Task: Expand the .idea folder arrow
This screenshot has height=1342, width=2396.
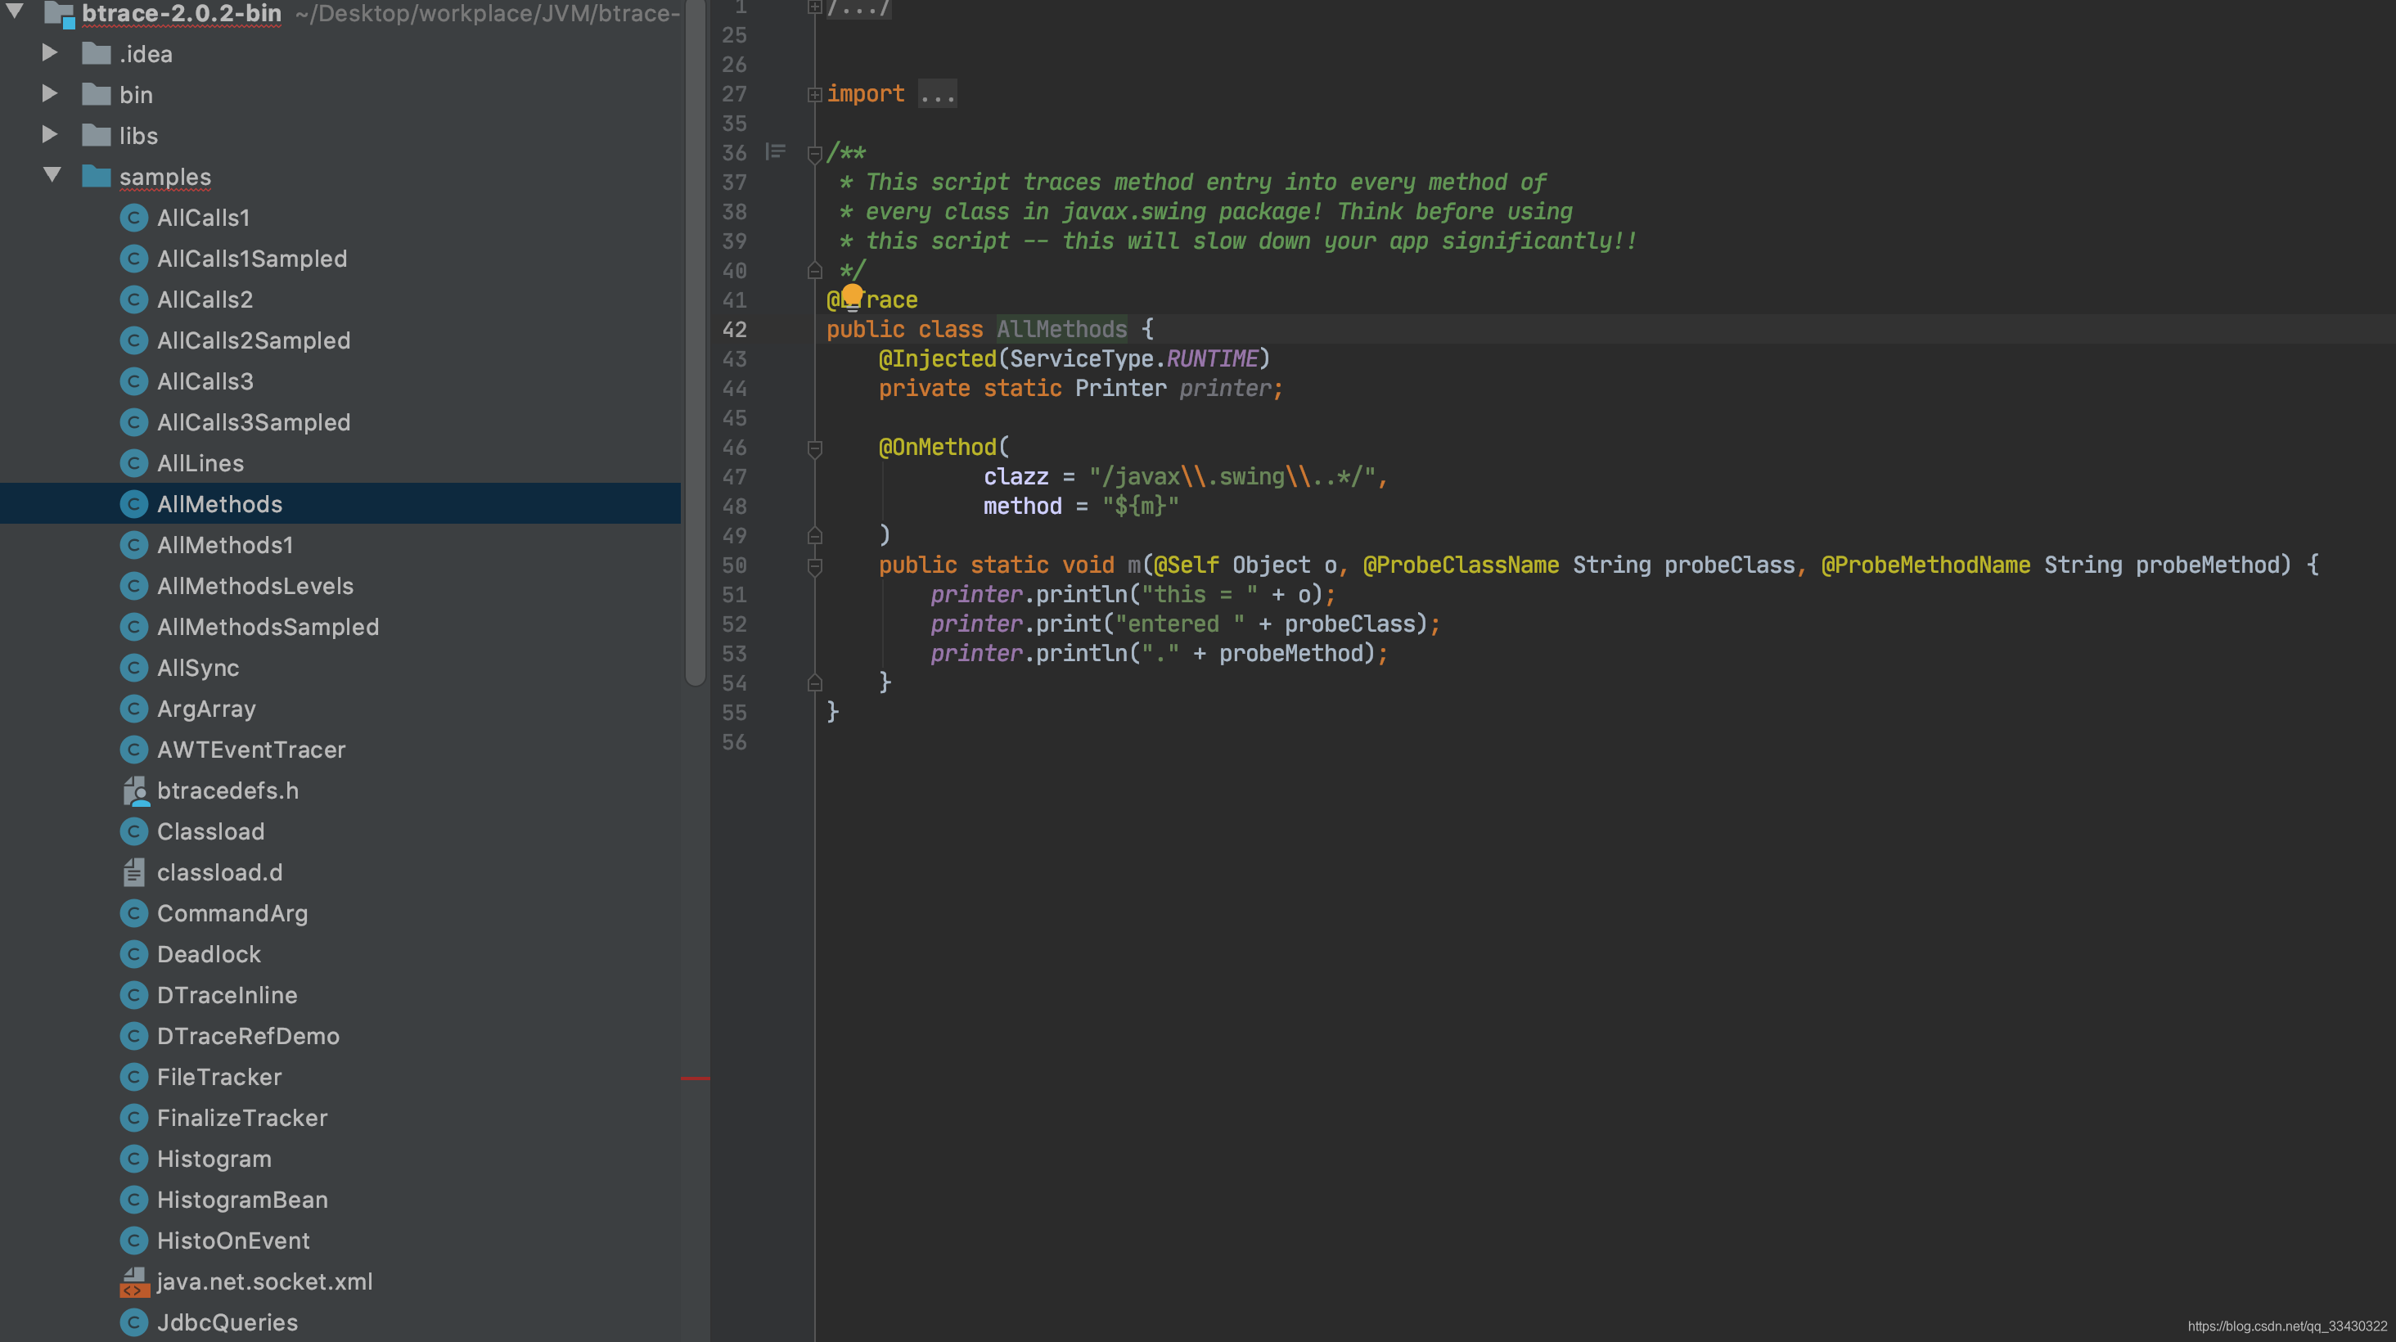Action: (x=50, y=53)
